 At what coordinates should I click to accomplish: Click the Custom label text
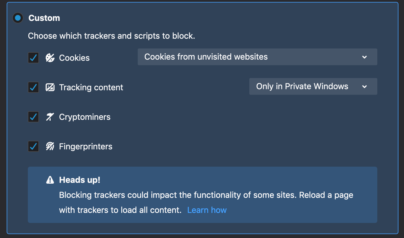click(x=44, y=18)
